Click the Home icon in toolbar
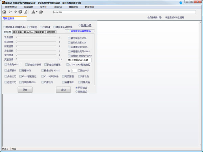The height and width of the screenshot is (152, 203). pyautogui.click(x=4, y=12)
